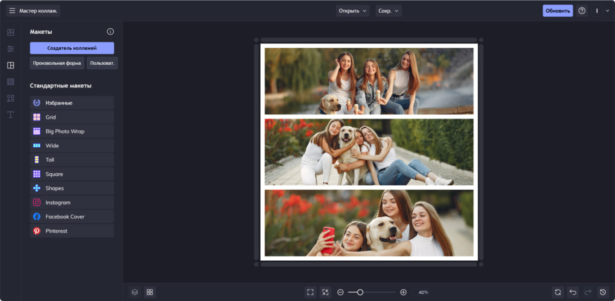Click the Стандартные макеты heading
615x301 pixels.
point(60,86)
